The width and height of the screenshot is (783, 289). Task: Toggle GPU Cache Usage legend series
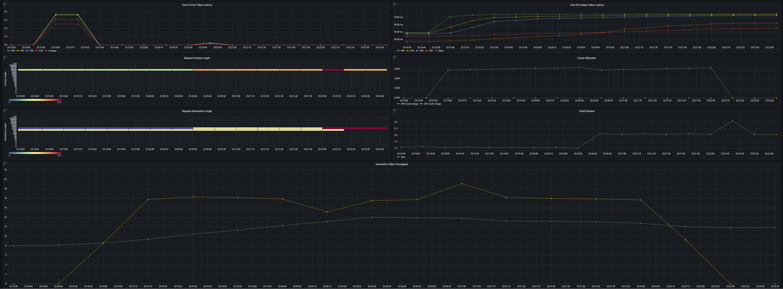[x=409, y=104]
